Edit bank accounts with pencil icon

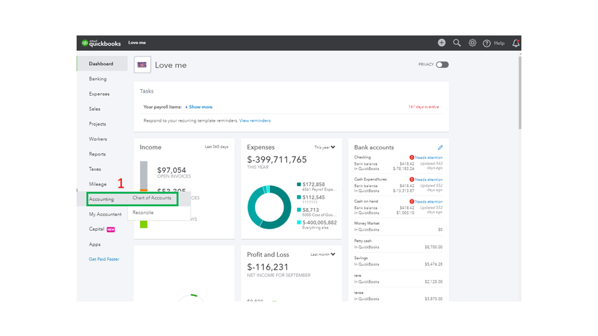[x=440, y=148]
